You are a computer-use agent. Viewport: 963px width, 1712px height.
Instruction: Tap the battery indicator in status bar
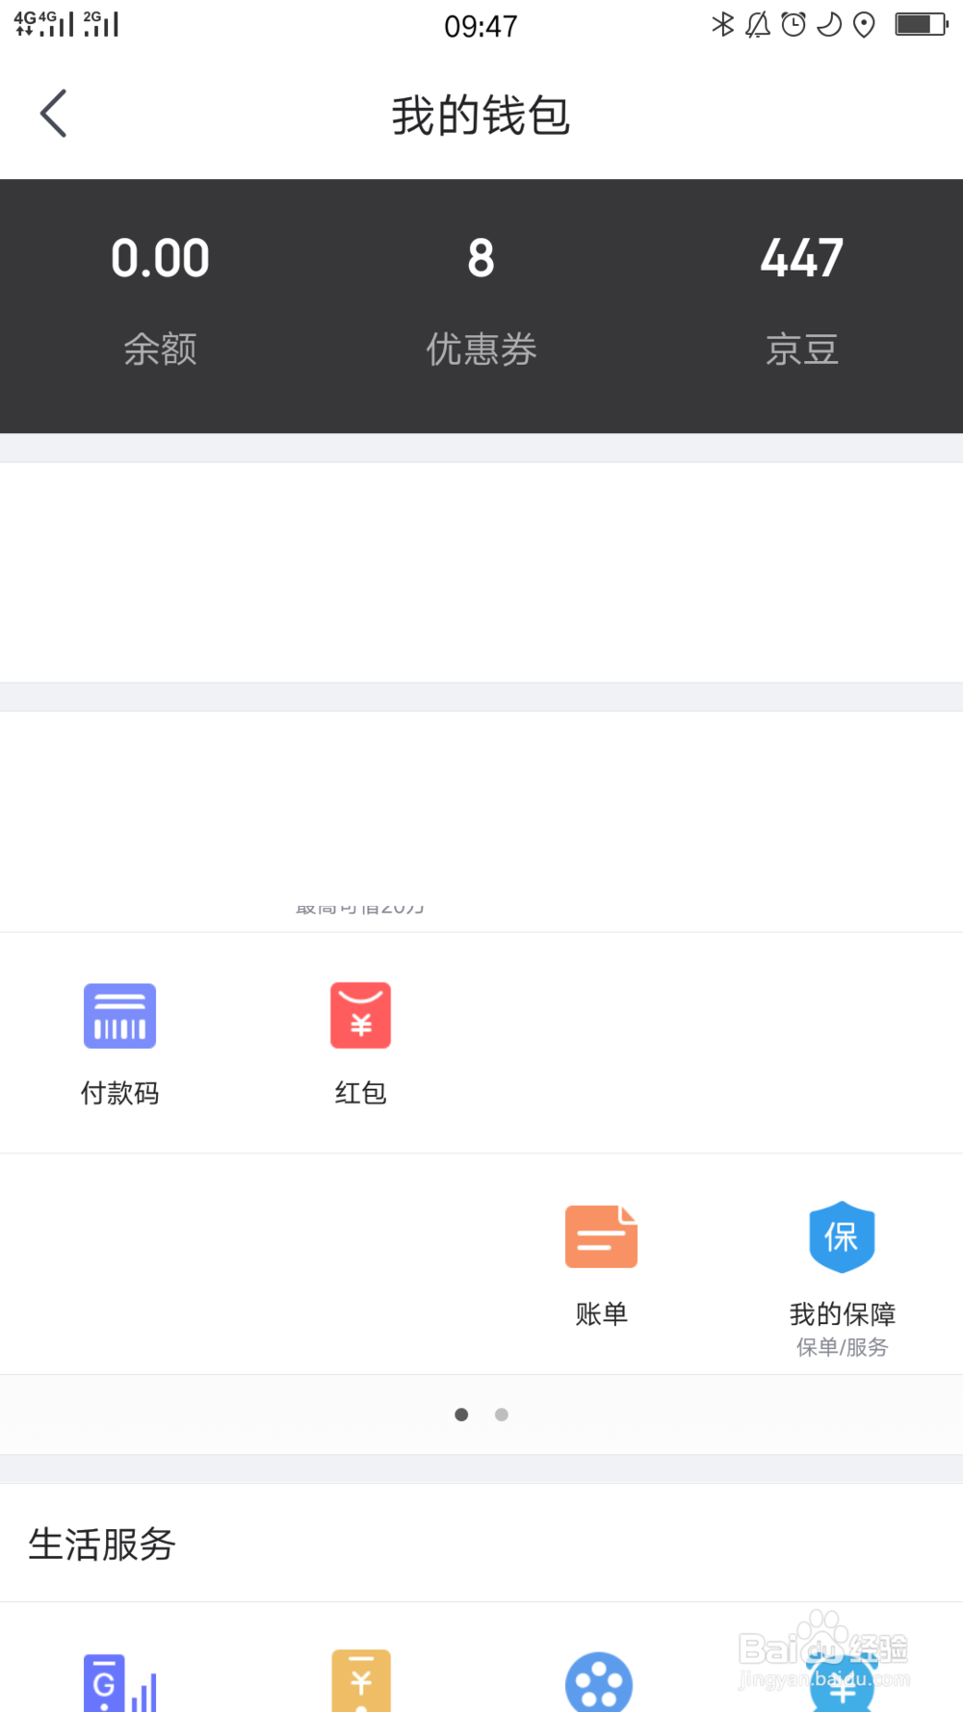[x=922, y=24]
